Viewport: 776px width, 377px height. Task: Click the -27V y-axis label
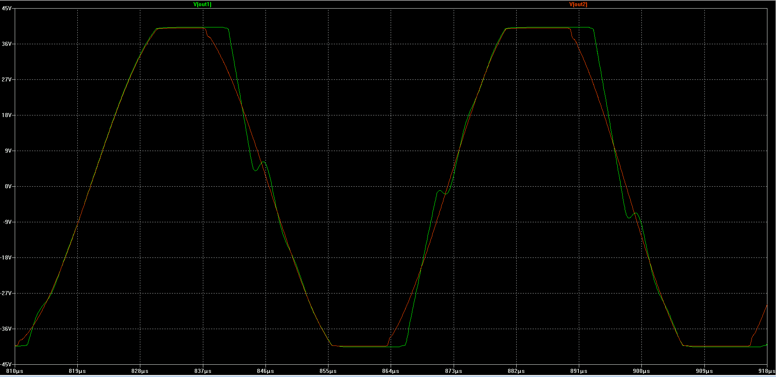(7, 293)
